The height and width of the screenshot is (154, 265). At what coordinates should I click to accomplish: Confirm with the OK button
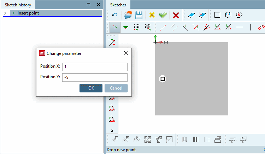pyautogui.click(x=91, y=88)
